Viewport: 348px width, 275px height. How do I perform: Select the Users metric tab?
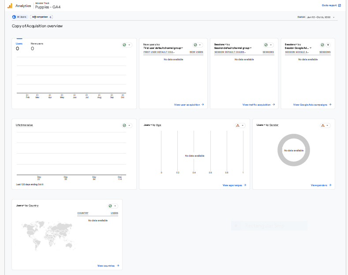[x=19, y=46]
